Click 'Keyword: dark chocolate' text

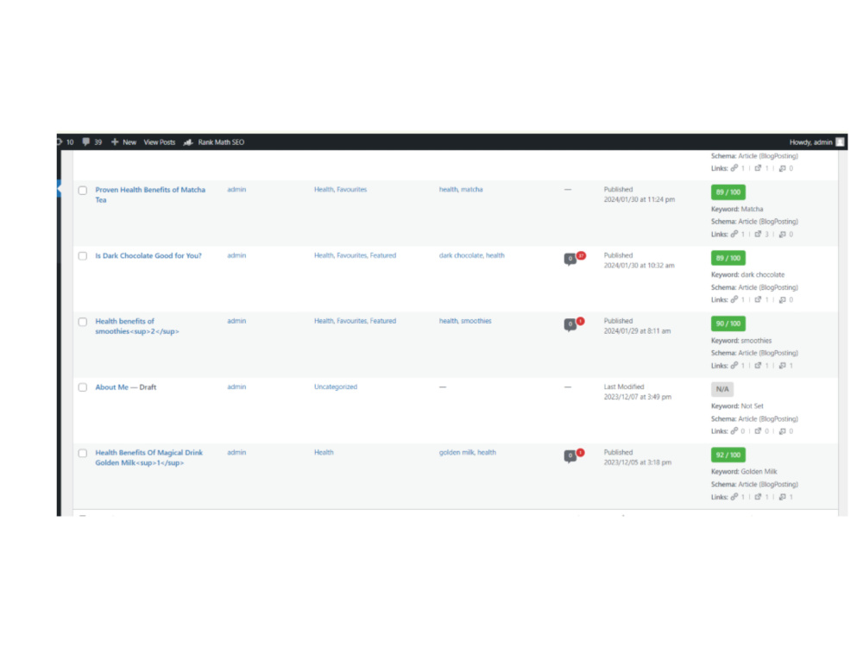(x=748, y=274)
